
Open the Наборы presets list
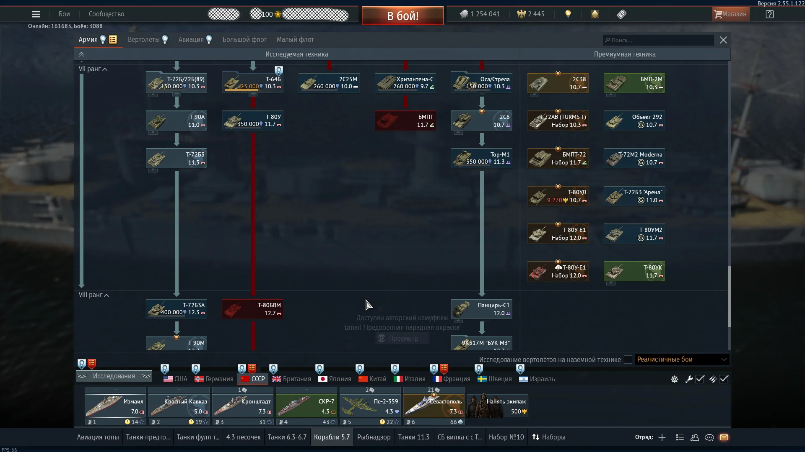549,437
